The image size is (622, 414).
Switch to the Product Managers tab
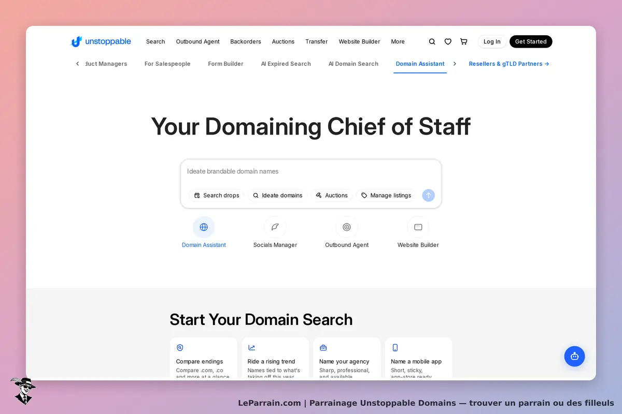(x=105, y=64)
